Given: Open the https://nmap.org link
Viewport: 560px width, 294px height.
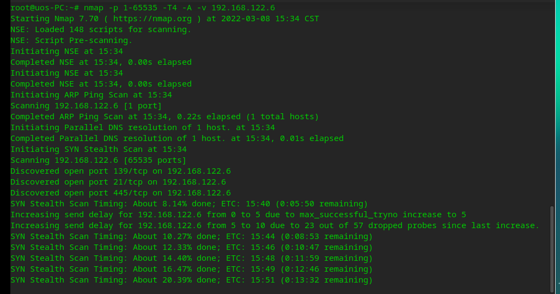Looking at the screenshot, I should click(153, 19).
